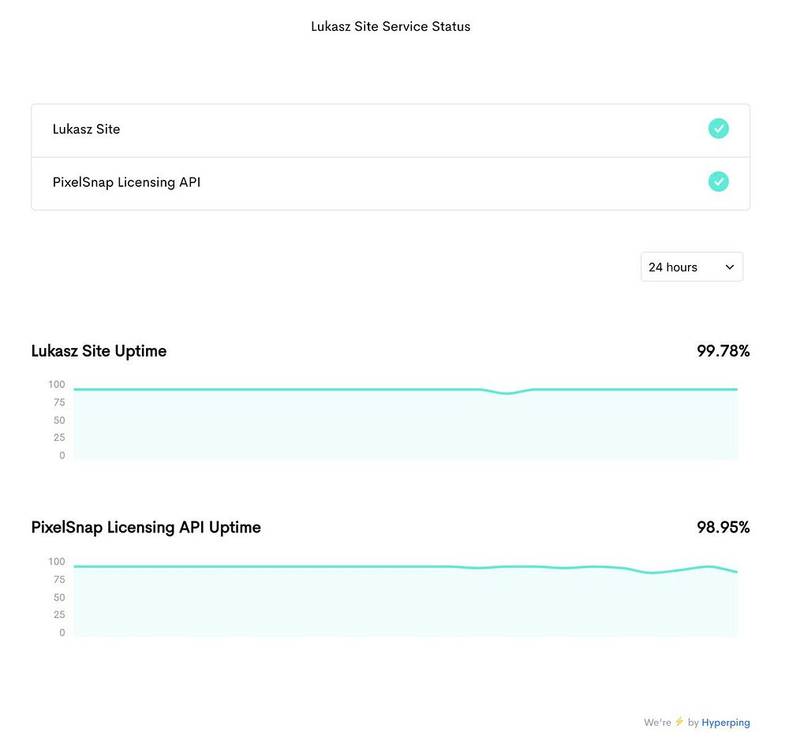
Task: Open the 24 hours time range dropdown
Action: tap(691, 267)
